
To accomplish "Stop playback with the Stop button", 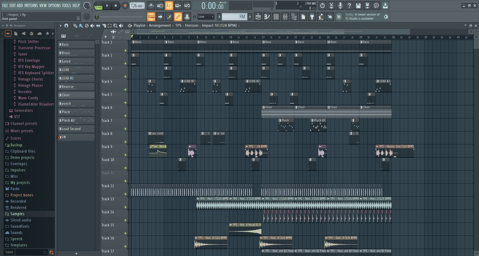I will click(x=116, y=5).
